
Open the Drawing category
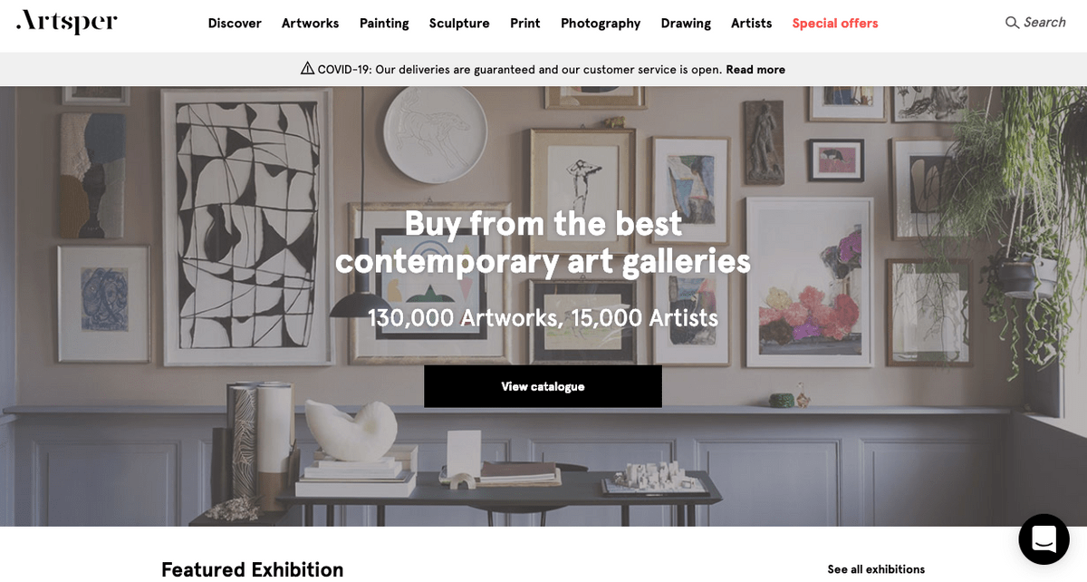point(686,24)
